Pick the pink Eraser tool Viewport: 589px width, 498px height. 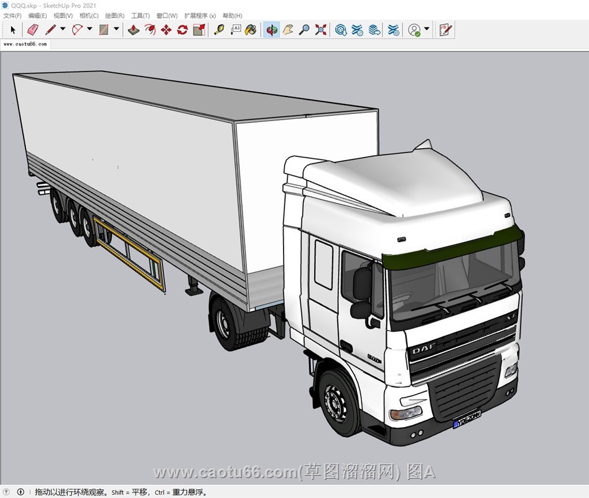pos(34,29)
